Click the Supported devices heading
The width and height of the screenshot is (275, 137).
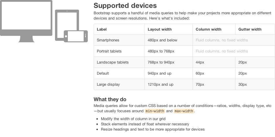[125, 6]
